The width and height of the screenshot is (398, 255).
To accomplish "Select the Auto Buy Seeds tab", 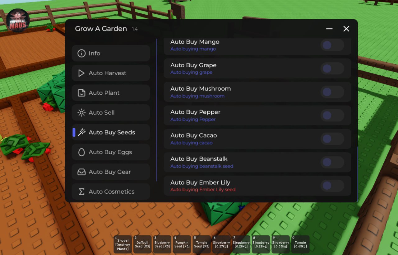I will (111, 132).
